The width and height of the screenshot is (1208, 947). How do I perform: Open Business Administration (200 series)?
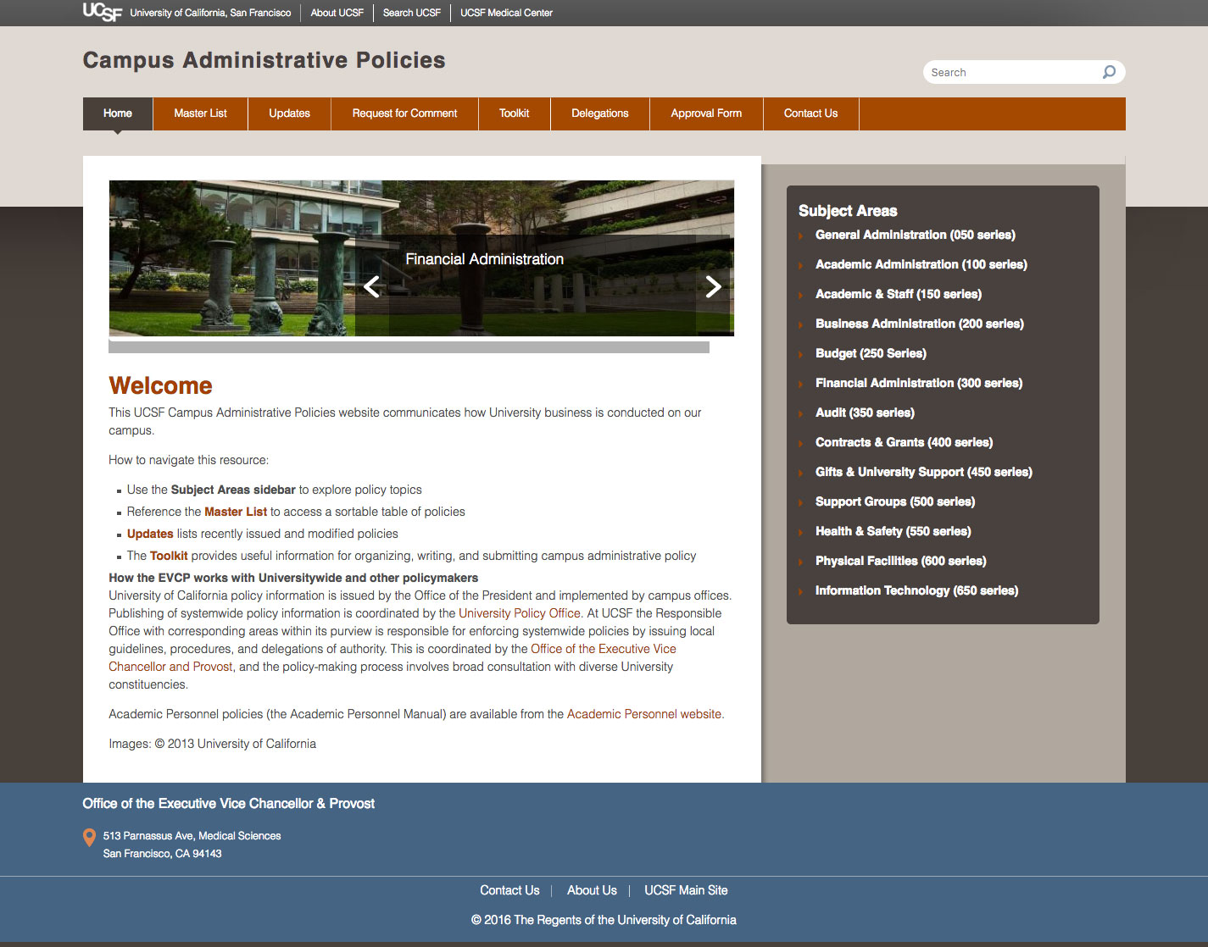pos(919,324)
